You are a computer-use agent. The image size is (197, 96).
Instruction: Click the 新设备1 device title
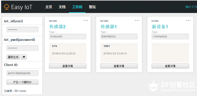[160, 27]
